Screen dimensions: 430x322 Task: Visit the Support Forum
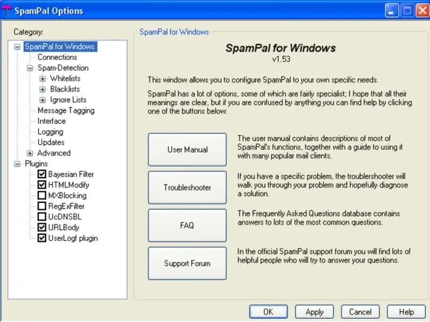pos(187,264)
